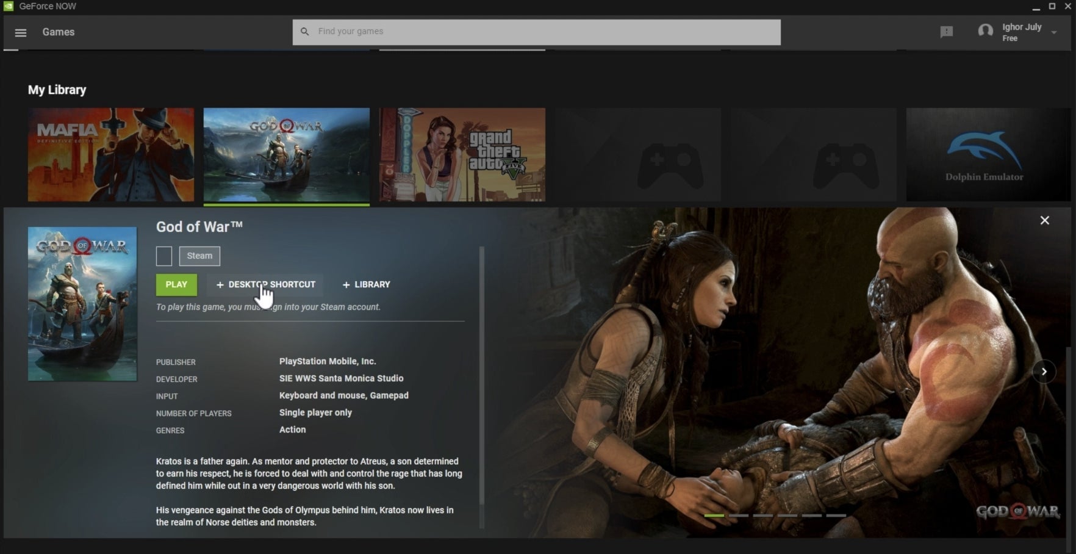
Task: Select the Steam platform tag
Action: (x=199, y=256)
